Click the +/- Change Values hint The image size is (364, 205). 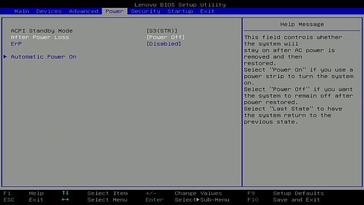pyautogui.click(x=184, y=193)
